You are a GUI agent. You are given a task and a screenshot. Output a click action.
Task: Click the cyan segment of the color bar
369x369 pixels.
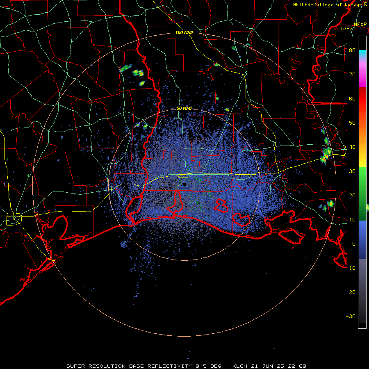coord(362,54)
